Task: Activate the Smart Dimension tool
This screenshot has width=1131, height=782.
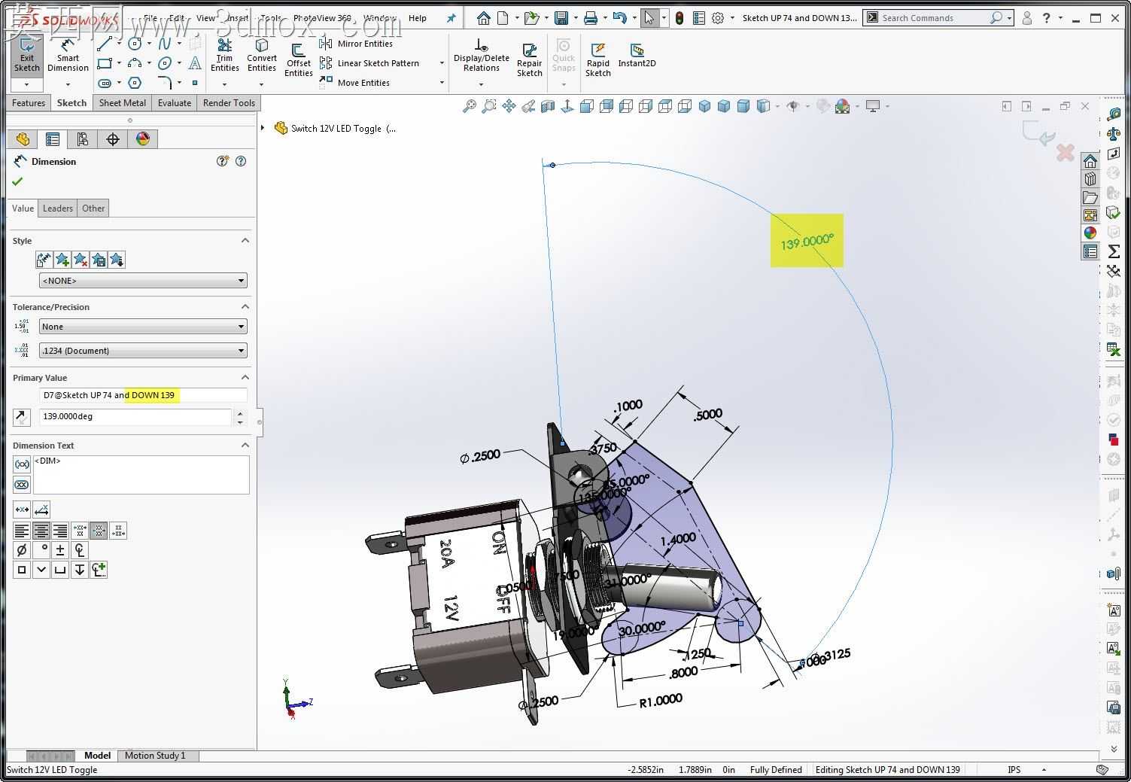Action: 68,55
